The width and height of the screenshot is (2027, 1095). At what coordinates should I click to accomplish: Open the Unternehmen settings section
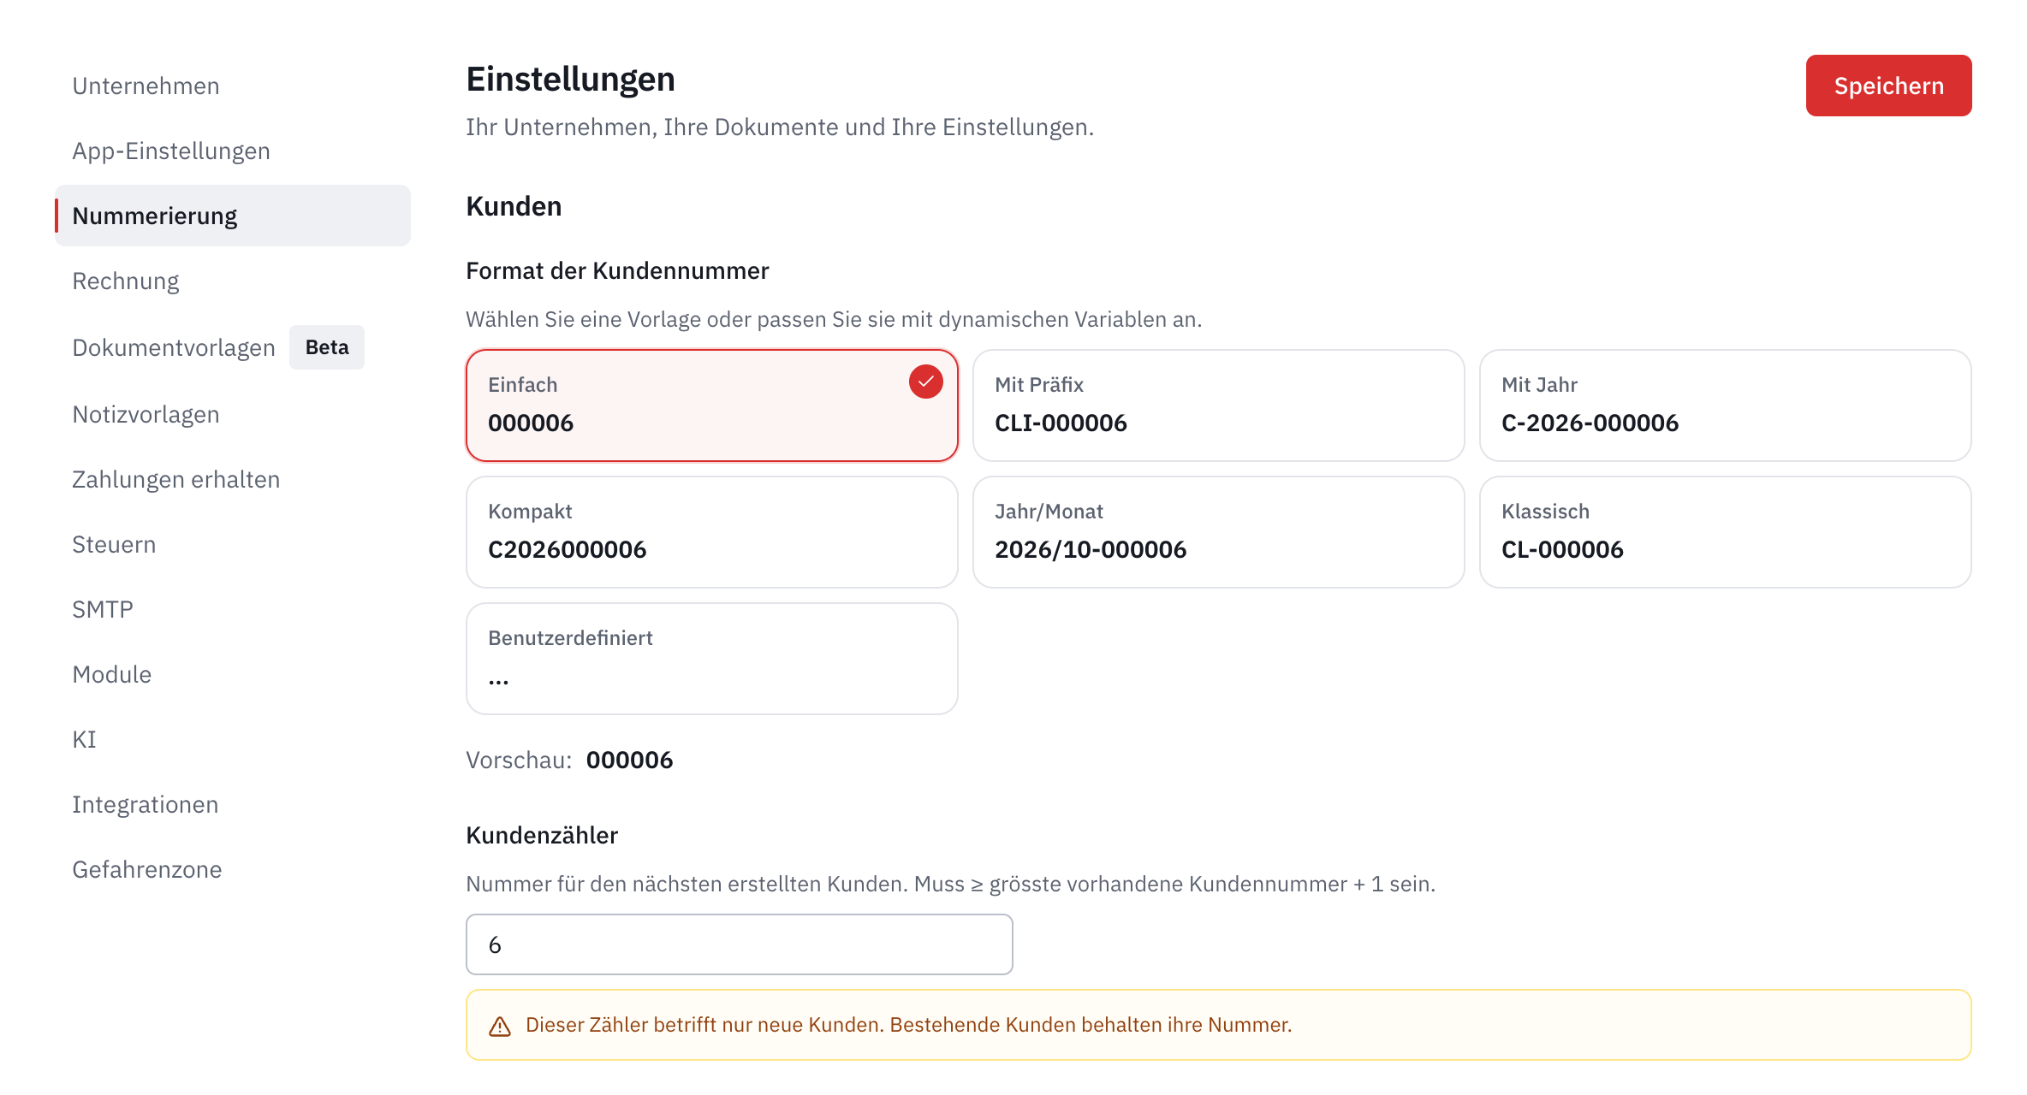pos(232,86)
